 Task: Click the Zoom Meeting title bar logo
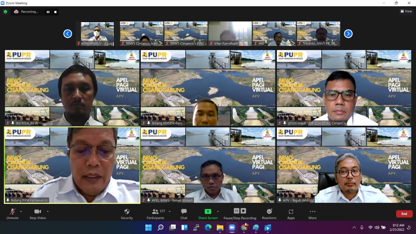3,3
